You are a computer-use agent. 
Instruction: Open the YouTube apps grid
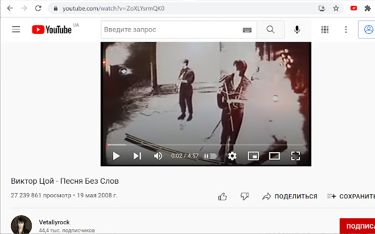coord(325,30)
